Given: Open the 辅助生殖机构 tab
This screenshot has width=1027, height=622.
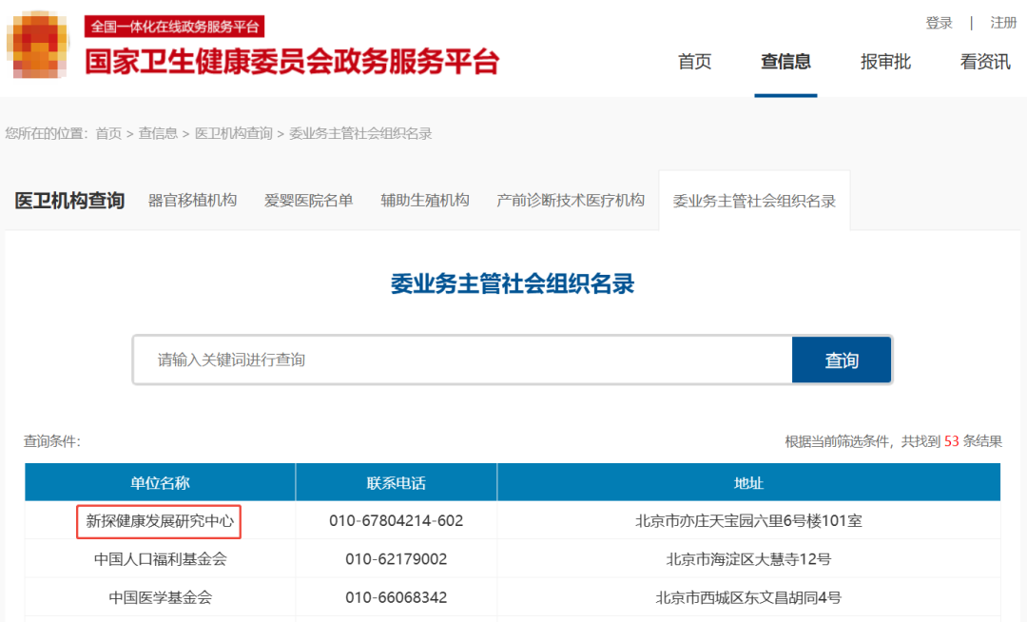Looking at the screenshot, I should click(x=424, y=201).
